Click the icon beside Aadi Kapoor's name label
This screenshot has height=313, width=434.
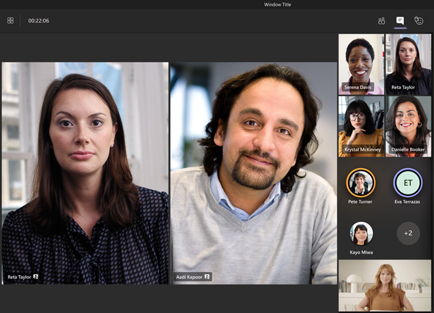tap(206, 277)
